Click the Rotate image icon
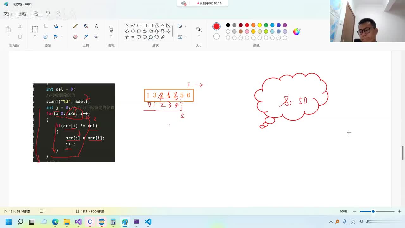The width and height of the screenshot is (405, 228). coord(56,26)
